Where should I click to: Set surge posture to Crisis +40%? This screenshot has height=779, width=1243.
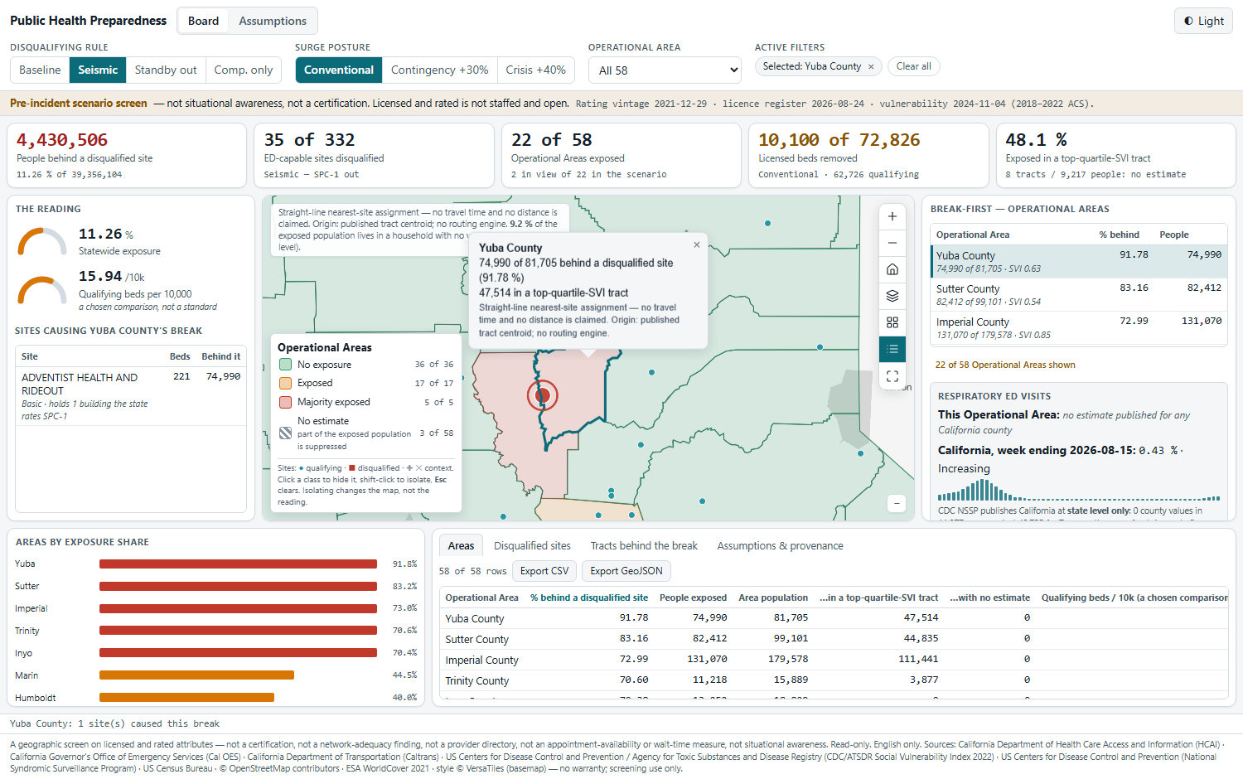[535, 70]
